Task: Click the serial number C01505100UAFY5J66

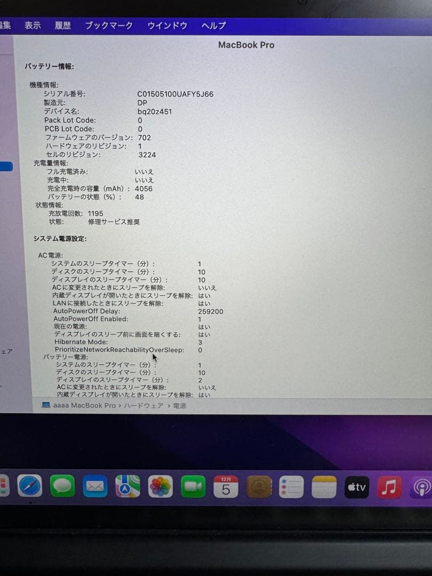Action: (175, 94)
